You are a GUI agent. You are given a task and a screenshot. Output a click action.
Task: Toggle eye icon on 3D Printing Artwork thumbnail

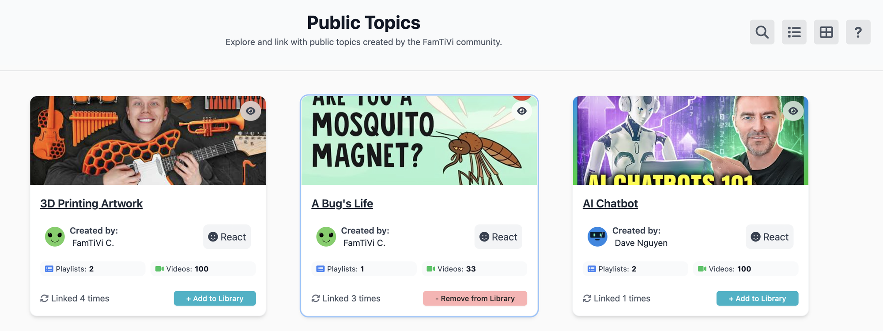click(x=250, y=111)
